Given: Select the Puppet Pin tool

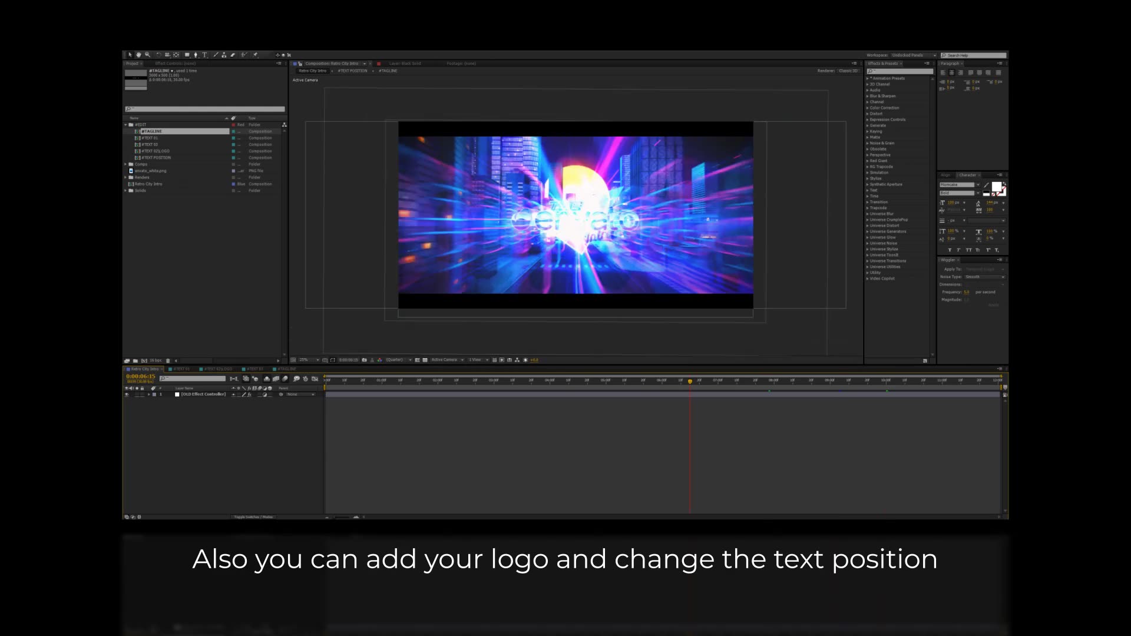Looking at the screenshot, I should point(255,55).
